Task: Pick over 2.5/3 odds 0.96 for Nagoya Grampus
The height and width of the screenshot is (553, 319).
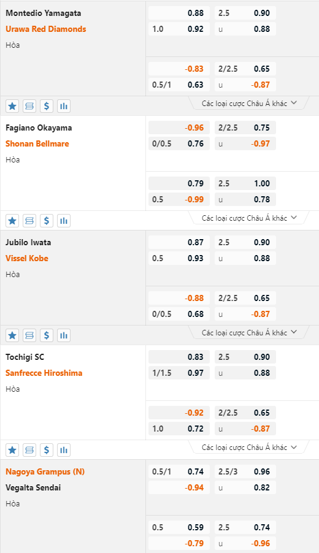Action: (245, 471)
